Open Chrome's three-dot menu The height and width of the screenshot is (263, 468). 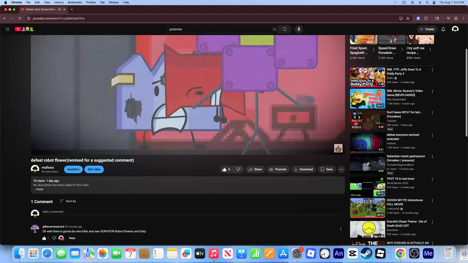tap(463, 19)
